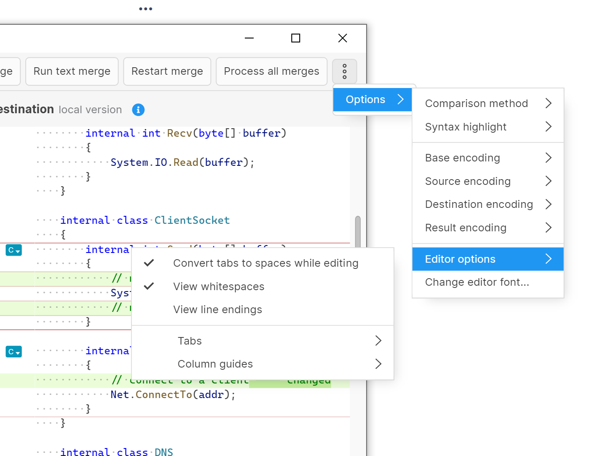Choose "Change editor font..."
Image resolution: width=599 pixels, height=456 pixels.
(477, 282)
